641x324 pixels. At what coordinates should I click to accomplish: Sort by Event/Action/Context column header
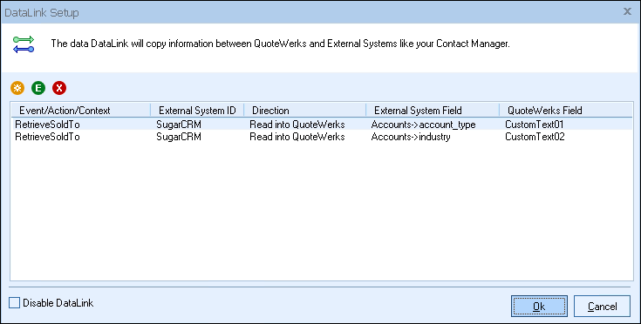(x=81, y=110)
